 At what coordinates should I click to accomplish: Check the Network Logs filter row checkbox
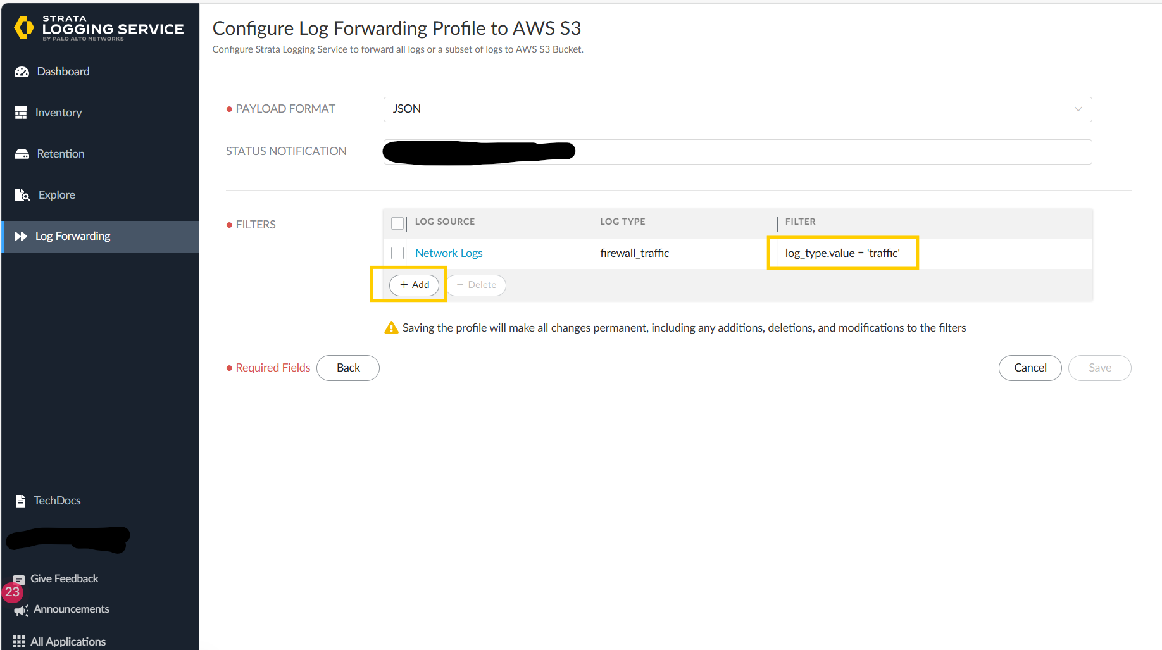(397, 253)
